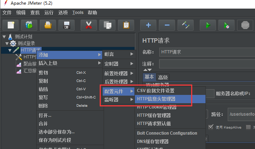This screenshot has width=255, height=149.
Task: Click 复制 in the context menu
Action: [x=43, y=81]
